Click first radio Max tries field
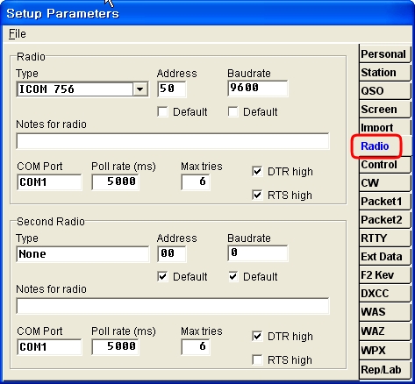This screenshot has height=384, width=415. (195, 182)
